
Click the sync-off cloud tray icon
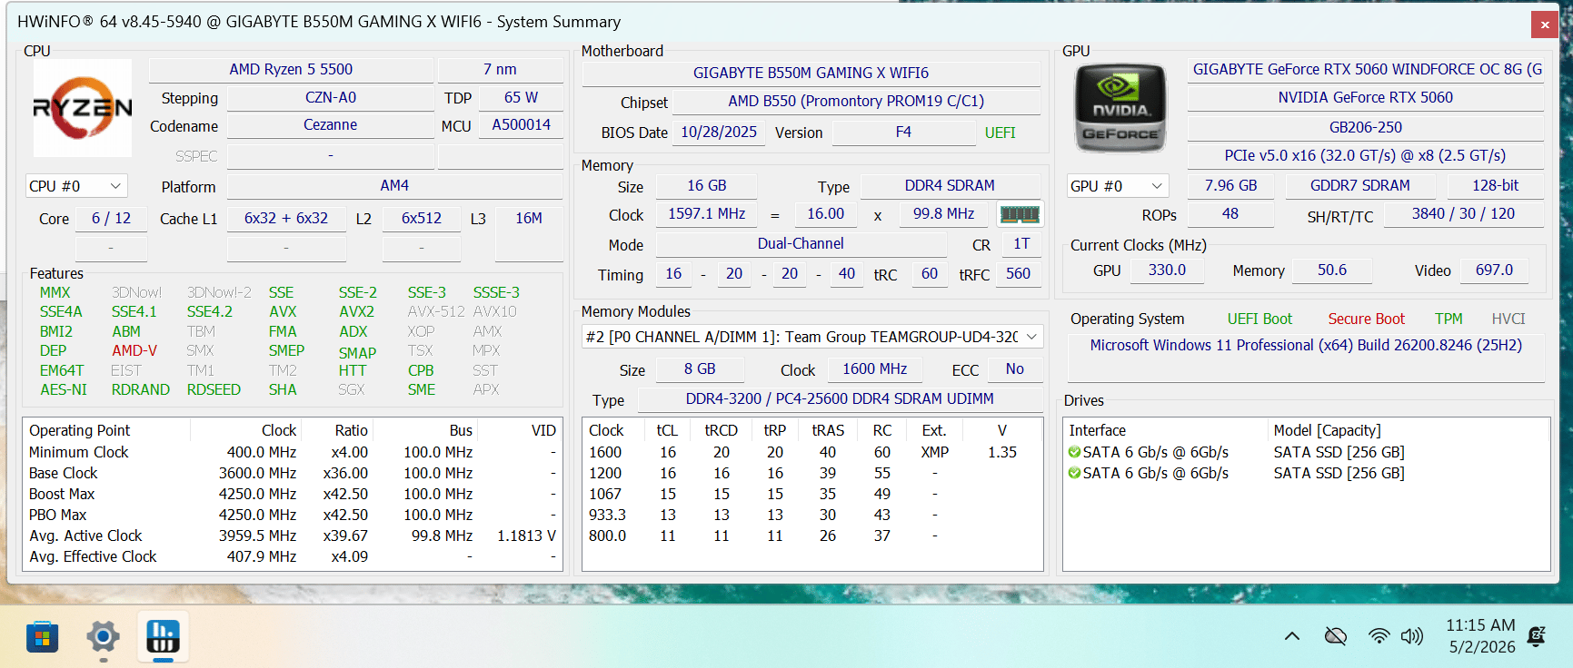(x=1336, y=636)
